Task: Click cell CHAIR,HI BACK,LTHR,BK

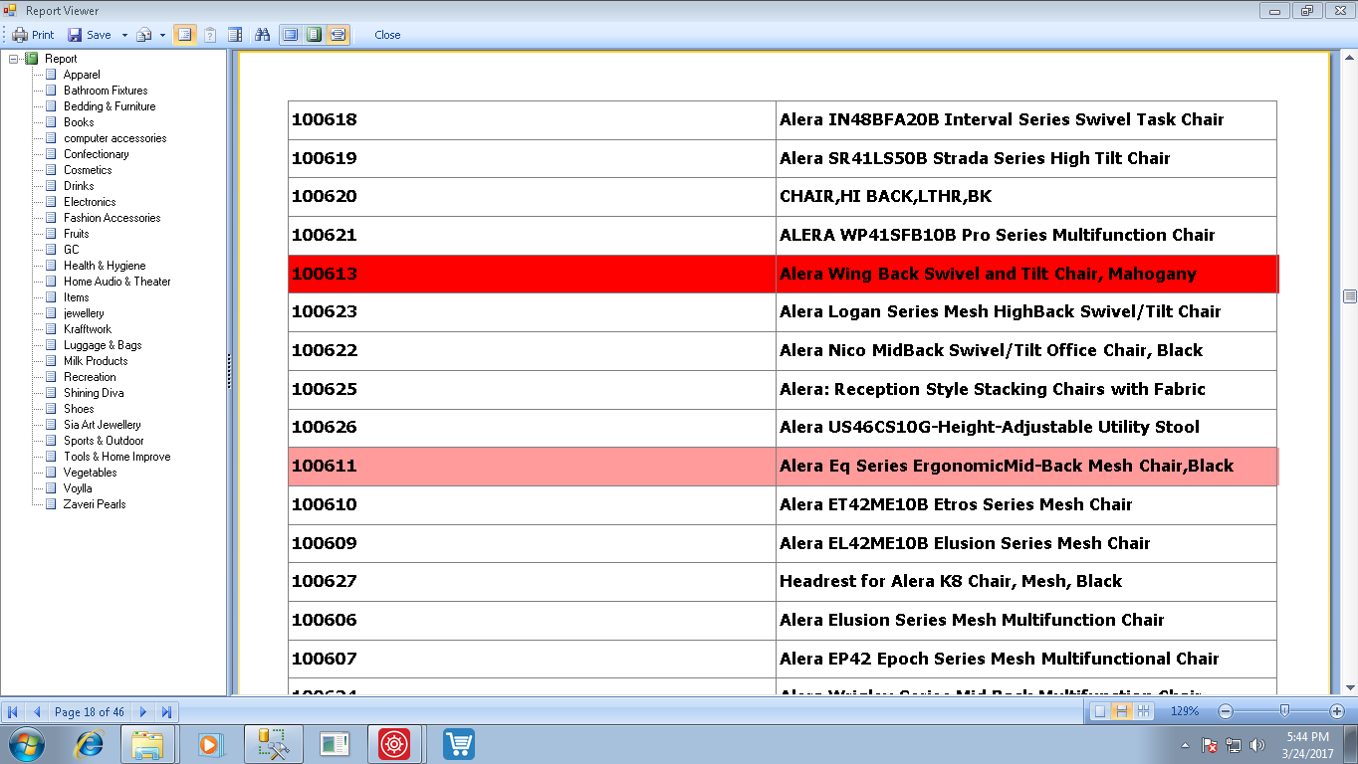Action: point(1026,197)
